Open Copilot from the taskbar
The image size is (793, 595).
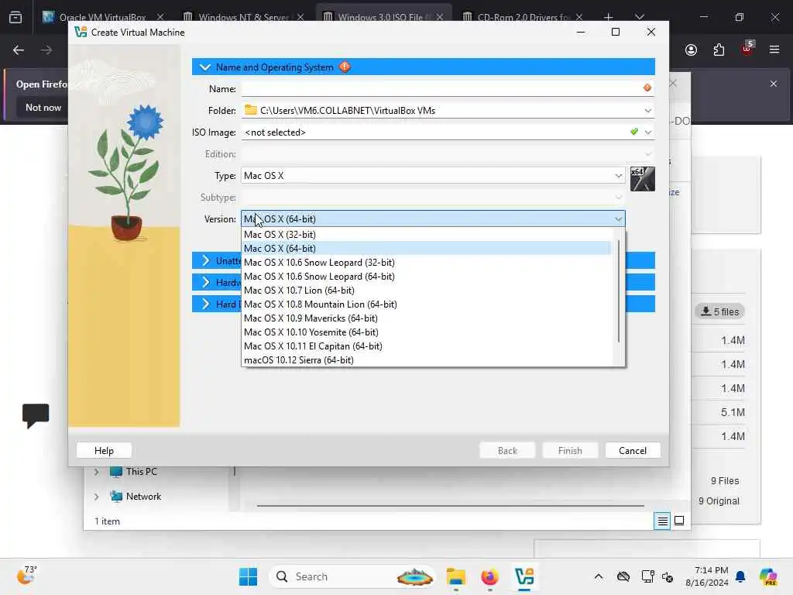[x=768, y=576]
